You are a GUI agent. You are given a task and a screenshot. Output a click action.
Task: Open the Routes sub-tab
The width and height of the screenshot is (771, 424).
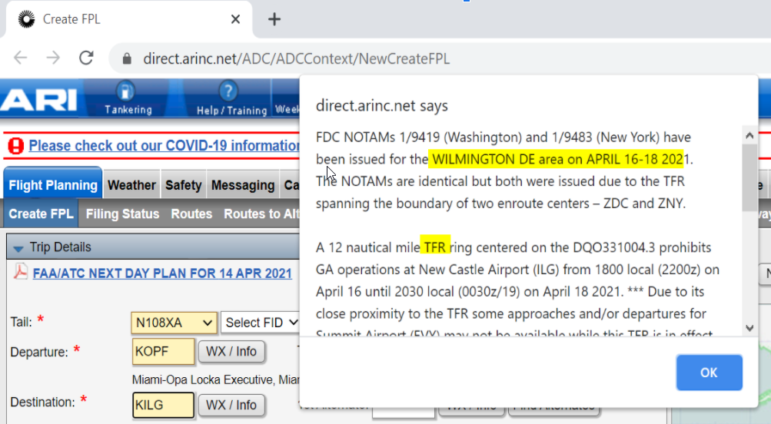click(191, 214)
